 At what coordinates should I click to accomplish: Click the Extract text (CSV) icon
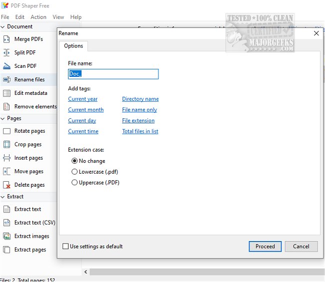(x=6, y=223)
